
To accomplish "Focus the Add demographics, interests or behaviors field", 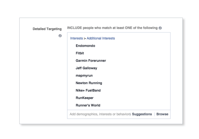I will click(x=100, y=114).
